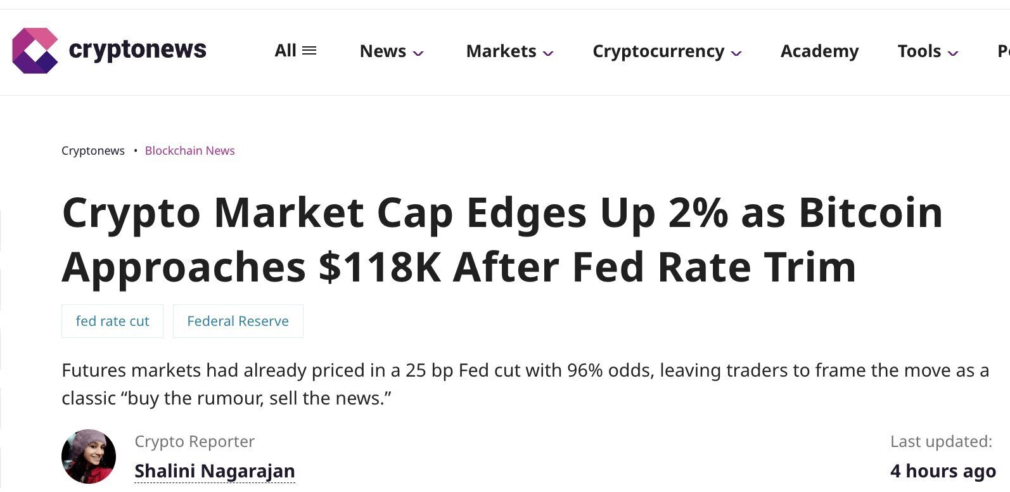This screenshot has height=492, width=1010.
Task: Select the Tools navigation label
Action: point(919,51)
